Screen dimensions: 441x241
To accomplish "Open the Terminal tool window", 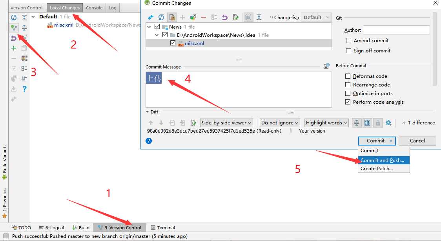I will [163, 228].
